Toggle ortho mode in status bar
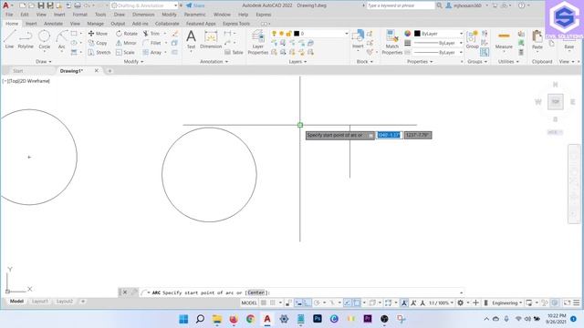 [x=307, y=302]
